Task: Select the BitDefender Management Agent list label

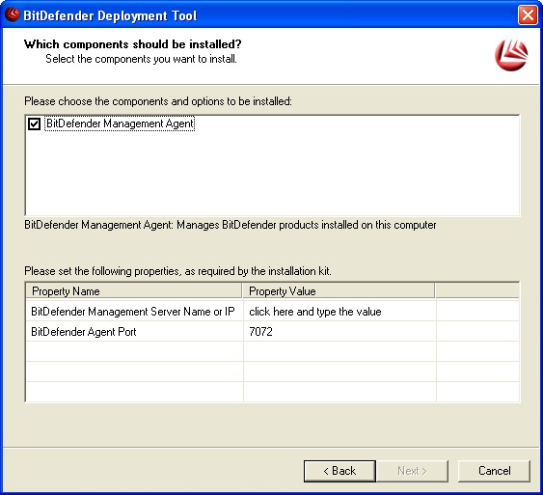Action: (x=120, y=124)
